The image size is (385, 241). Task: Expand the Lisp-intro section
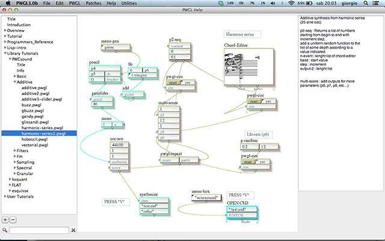coord(5,48)
